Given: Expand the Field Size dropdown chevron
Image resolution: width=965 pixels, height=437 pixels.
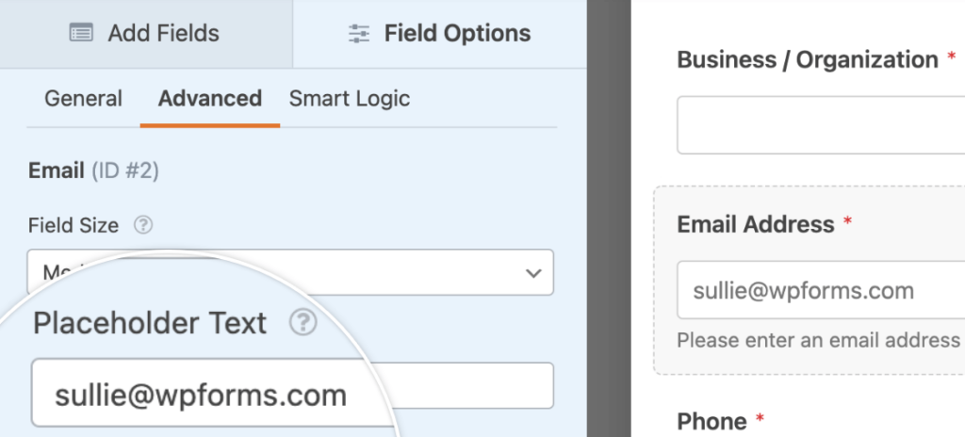Looking at the screenshot, I should 533,273.
